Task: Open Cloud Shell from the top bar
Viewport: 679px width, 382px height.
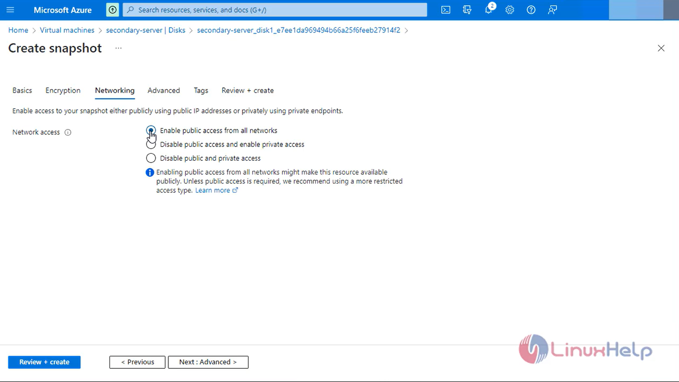Action: (446, 10)
